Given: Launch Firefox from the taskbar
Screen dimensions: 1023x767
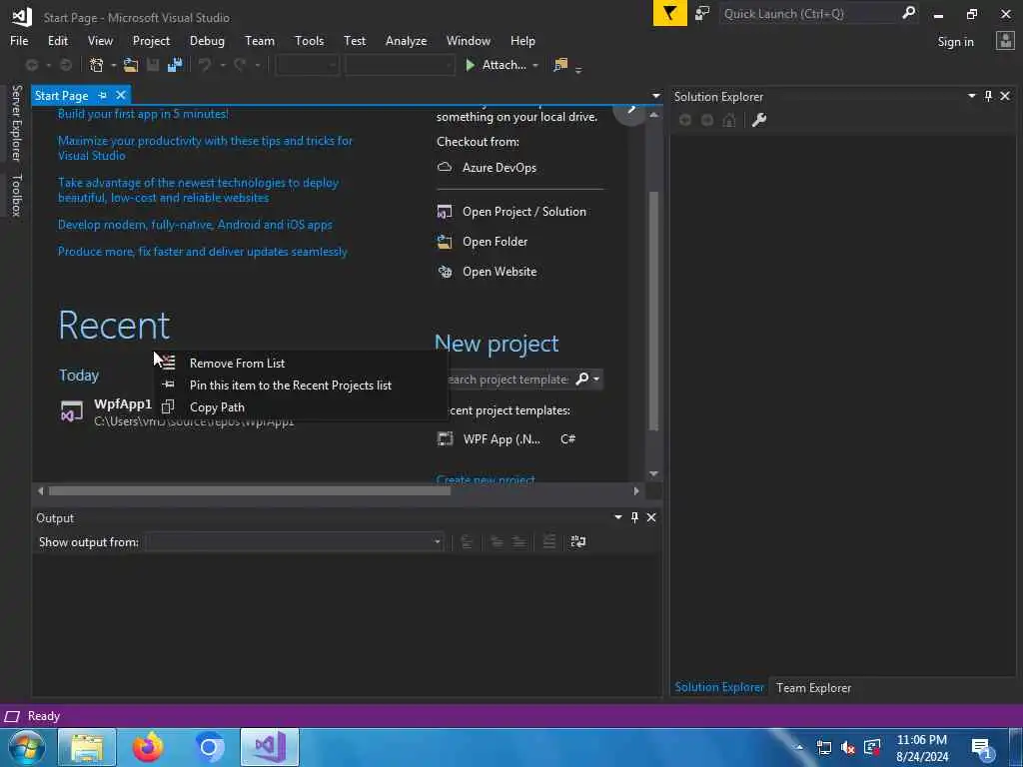Looking at the screenshot, I should (x=148, y=747).
